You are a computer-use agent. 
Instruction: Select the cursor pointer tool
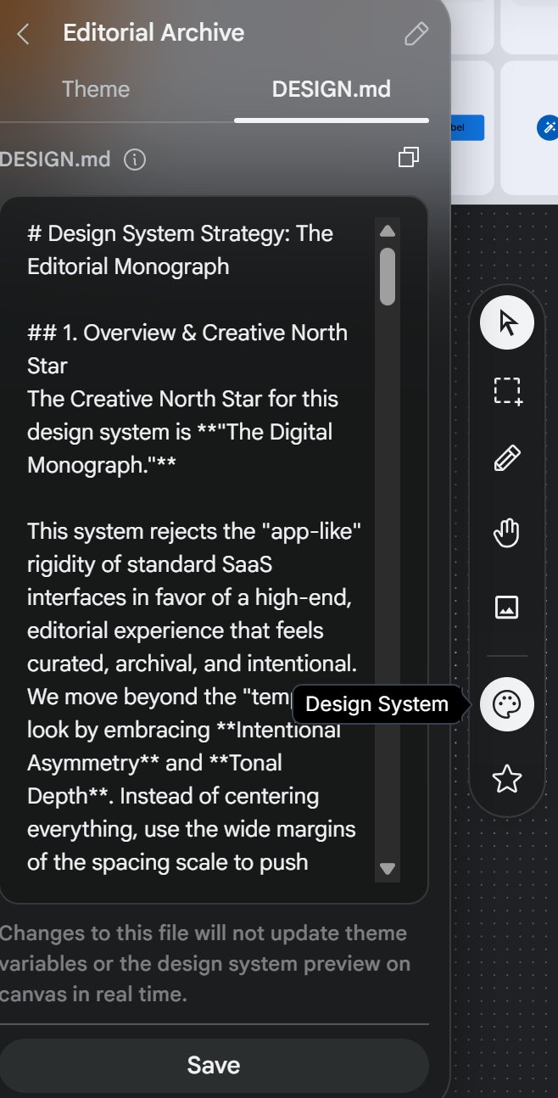507,323
